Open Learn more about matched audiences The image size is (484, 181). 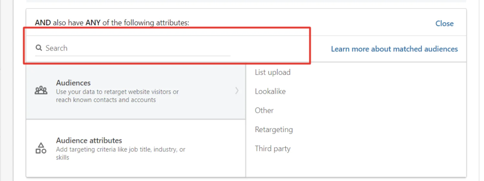tap(394, 49)
